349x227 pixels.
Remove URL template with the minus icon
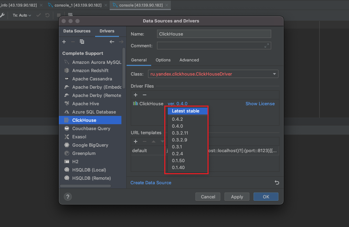(x=145, y=141)
